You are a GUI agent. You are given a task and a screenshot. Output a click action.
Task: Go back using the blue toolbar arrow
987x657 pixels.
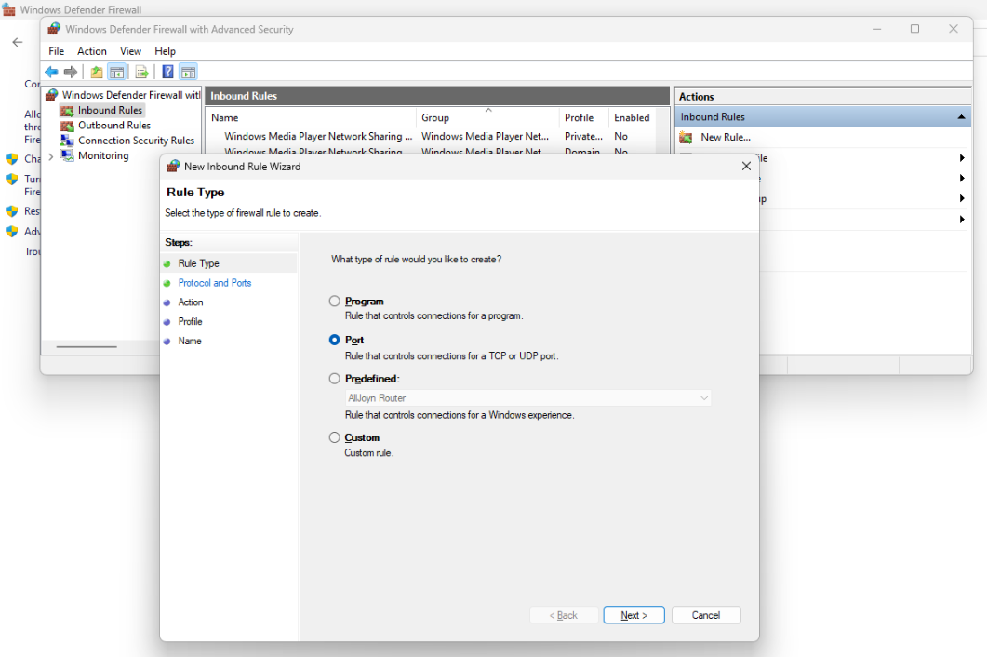pyautogui.click(x=51, y=72)
